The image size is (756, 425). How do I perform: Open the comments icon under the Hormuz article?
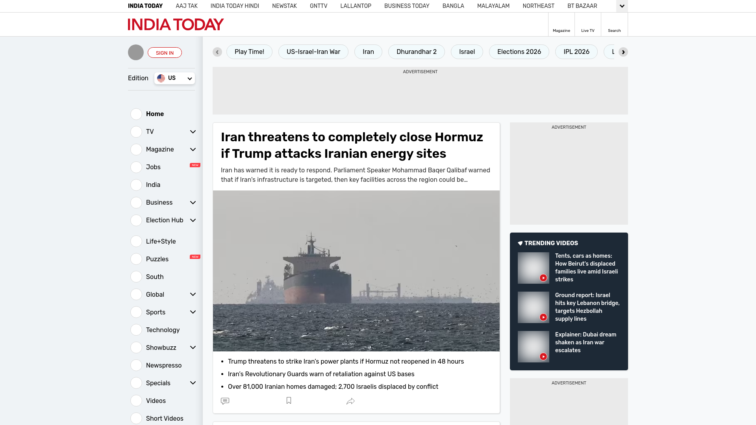pyautogui.click(x=225, y=401)
